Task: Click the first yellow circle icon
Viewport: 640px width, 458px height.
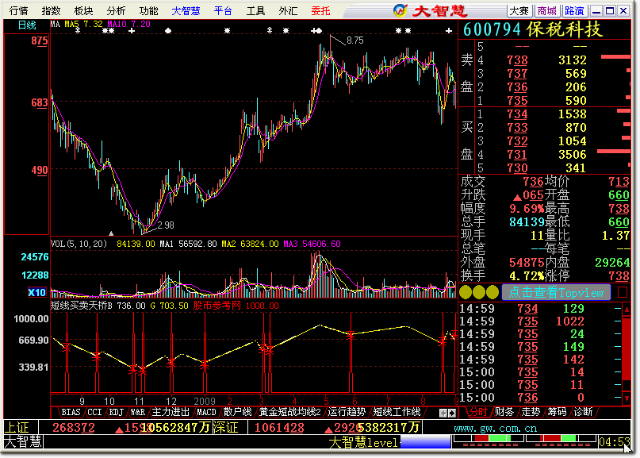Action: 466,293
